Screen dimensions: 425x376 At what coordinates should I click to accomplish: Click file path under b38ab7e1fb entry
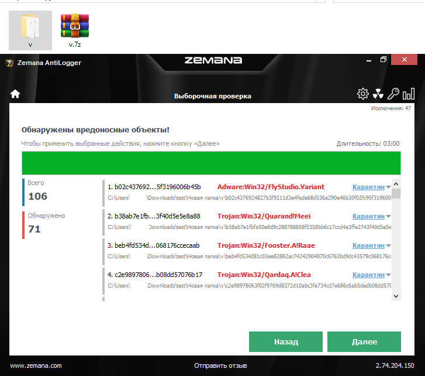[x=249, y=227]
